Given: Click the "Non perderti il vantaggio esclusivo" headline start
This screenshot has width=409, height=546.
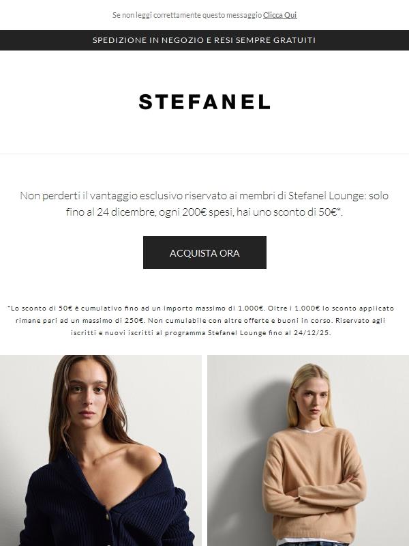Looking at the screenshot, I should point(79,196).
